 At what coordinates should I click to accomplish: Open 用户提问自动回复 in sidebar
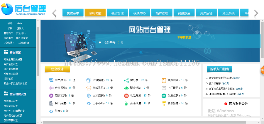(13, 116)
